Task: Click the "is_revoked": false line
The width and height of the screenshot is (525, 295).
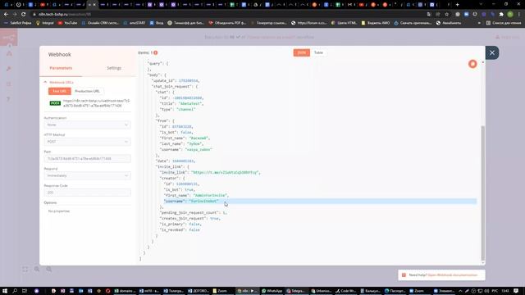Action: [x=180, y=229]
